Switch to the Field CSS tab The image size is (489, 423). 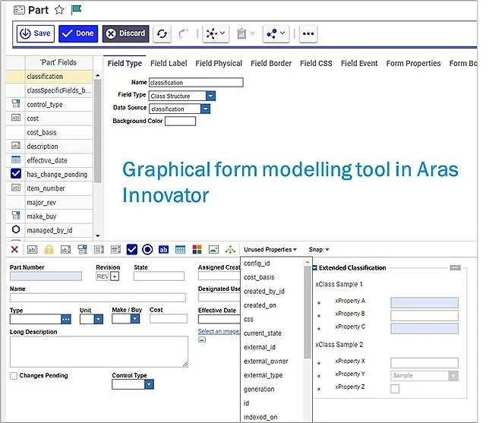click(316, 63)
